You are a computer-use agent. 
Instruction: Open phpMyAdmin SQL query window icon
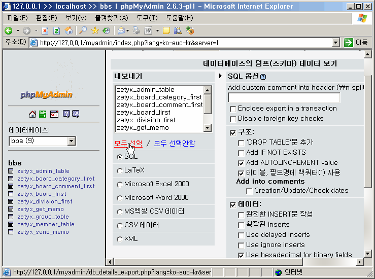54,114
